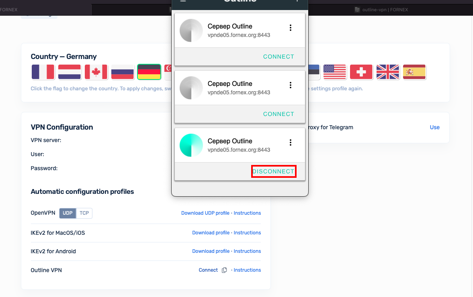This screenshot has height=297, width=473.
Task: Open Instructions for IKEv2 Android
Action: 247,251
